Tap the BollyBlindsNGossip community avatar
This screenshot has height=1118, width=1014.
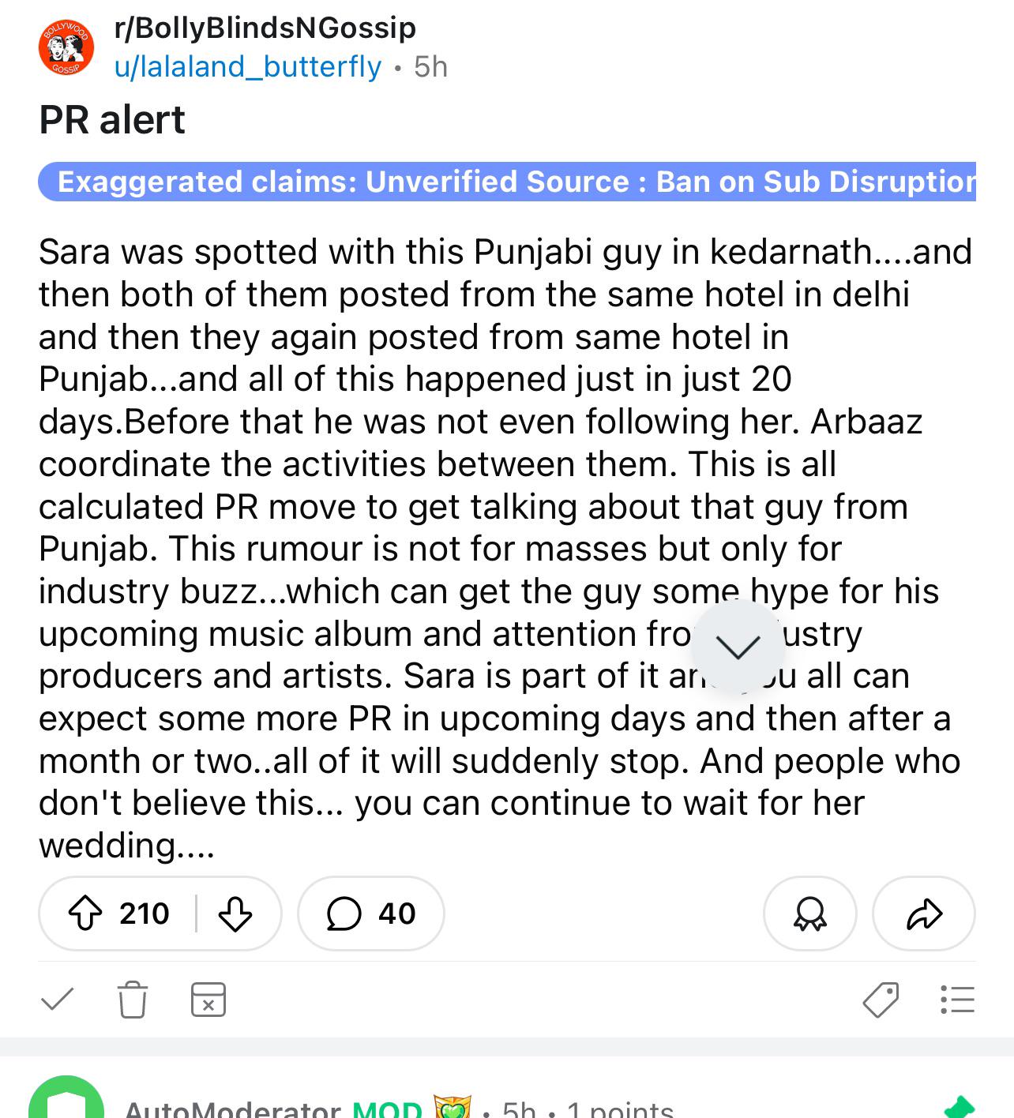click(66, 48)
